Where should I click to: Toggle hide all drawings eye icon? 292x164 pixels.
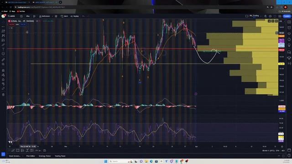pyautogui.click(x=3, y=84)
